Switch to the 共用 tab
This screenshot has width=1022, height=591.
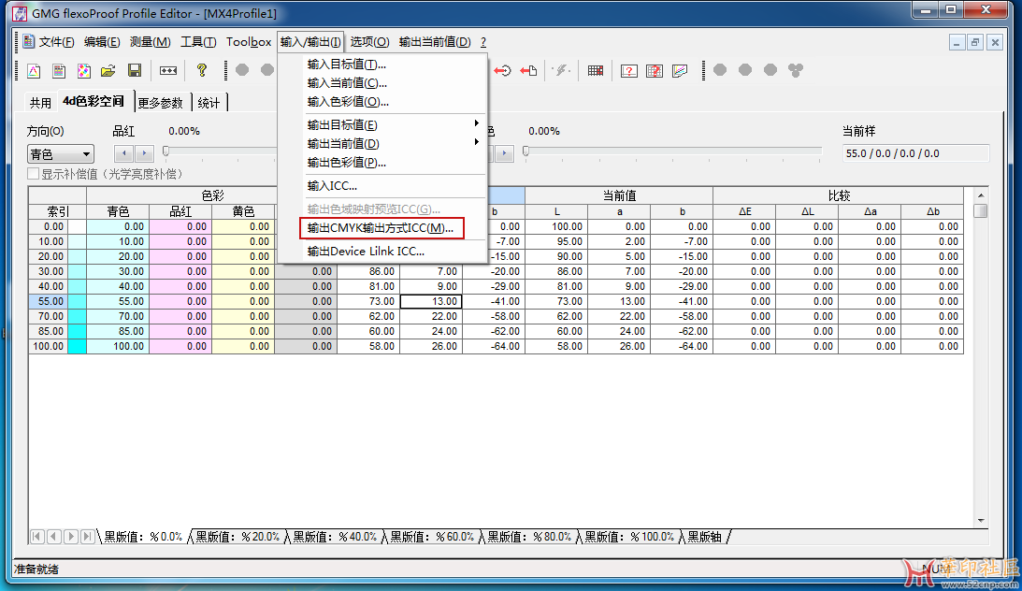click(x=40, y=102)
